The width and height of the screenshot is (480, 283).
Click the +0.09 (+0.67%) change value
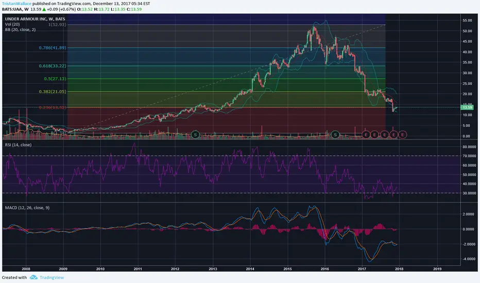pyautogui.click(x=61, y=9)
